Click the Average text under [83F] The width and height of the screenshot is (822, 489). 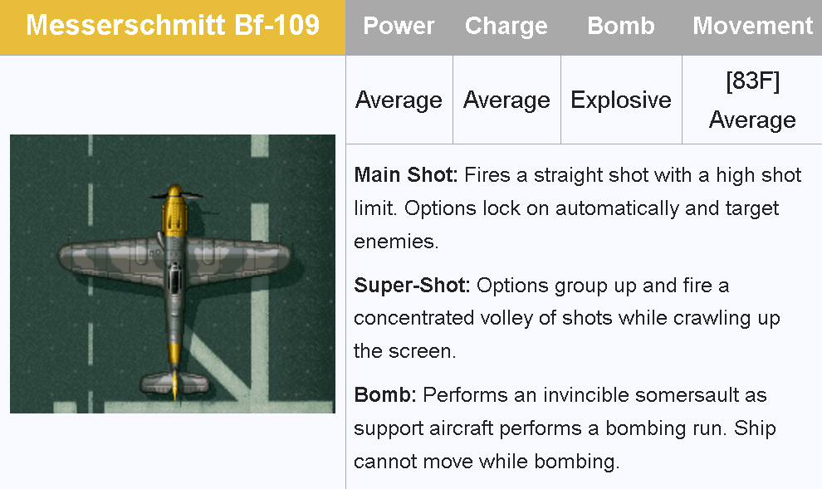[x=752, y=120]
